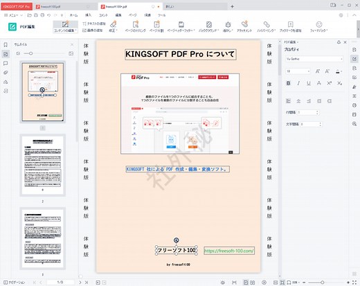Viewport: 360px width, 286px height.
Task: Go to the next page arrow
Action: [80, 283]
